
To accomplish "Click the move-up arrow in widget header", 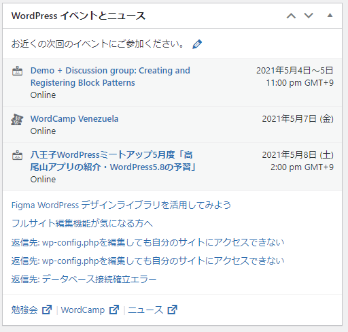I will pos(291,16).
